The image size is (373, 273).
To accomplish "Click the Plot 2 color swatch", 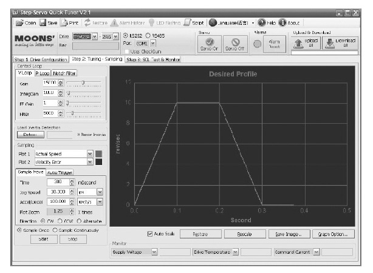I will tap(99, 162).
